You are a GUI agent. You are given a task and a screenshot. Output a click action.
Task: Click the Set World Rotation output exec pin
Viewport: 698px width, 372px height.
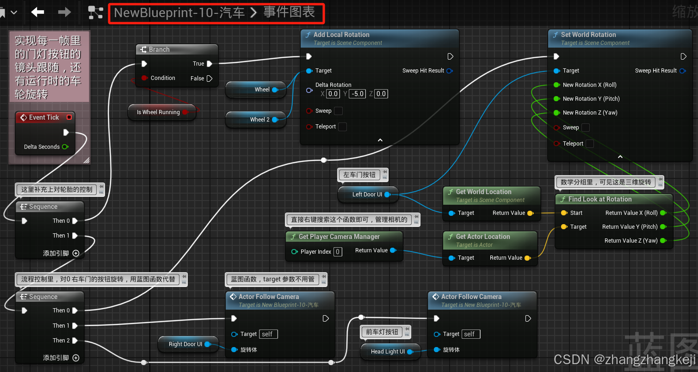pyautogui.click(x=684, y=56)
